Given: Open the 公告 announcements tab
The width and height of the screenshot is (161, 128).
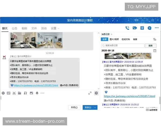Looking at the screenshot, I should click(14, 28).
